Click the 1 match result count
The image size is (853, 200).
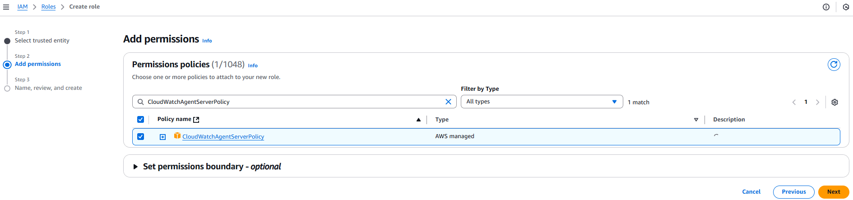(x=638, y=102)
